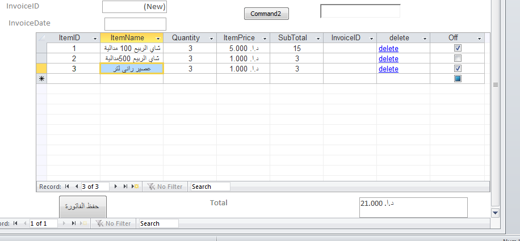Go to first record in subform navigator
The width and height of the screenshot is (520, 241).
point(68,187)
